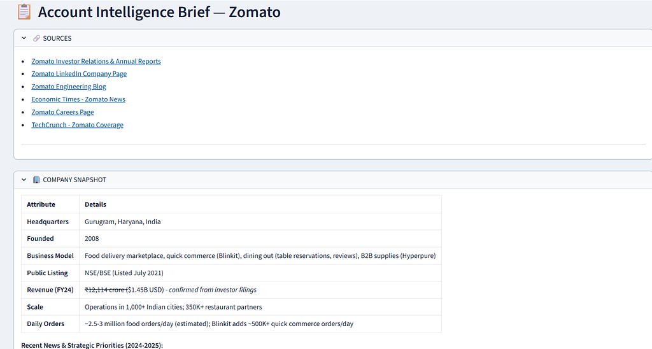Collapse the SOURCES section chevron
Image resolution: width=652 pixels, height=349 pixels.
pos(24,38)
